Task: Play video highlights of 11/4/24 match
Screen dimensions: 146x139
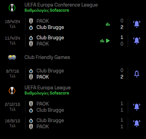Action: pyautogui.click(x=108, y=41)
